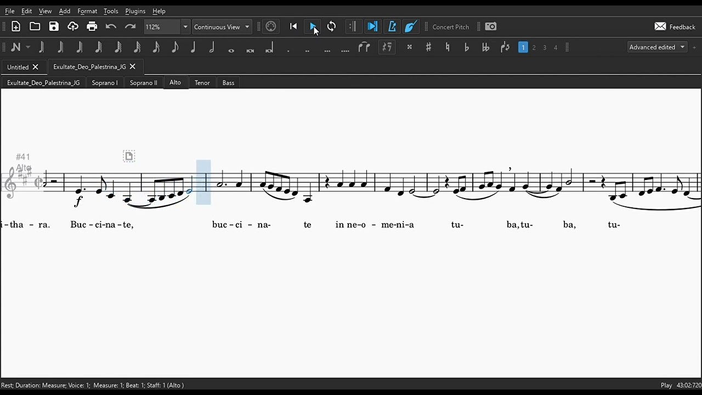Toggle MIDI input

(271, 26)
